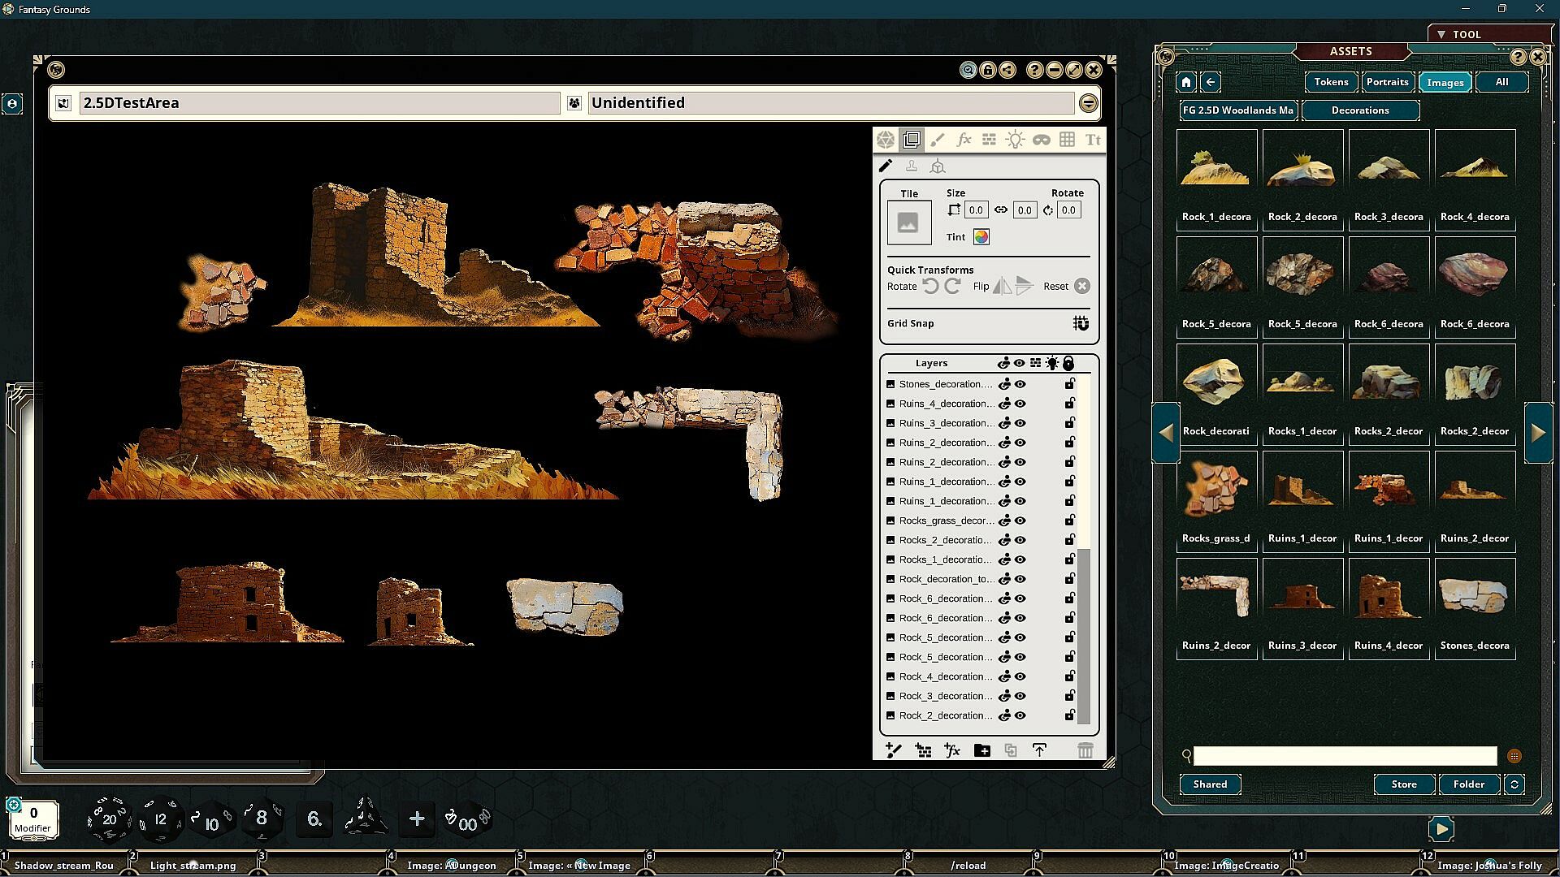Open the grid settings tool
Screen dimensions: 1560x877
coord(1067,140)
